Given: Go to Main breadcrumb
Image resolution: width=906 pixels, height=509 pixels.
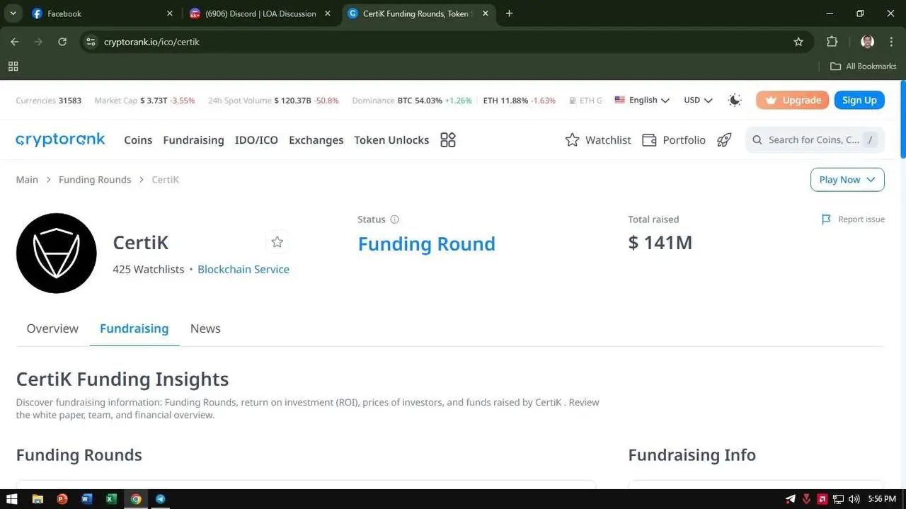Looking at the screenshot, I should pyautogui.click(x=27, y=180).
